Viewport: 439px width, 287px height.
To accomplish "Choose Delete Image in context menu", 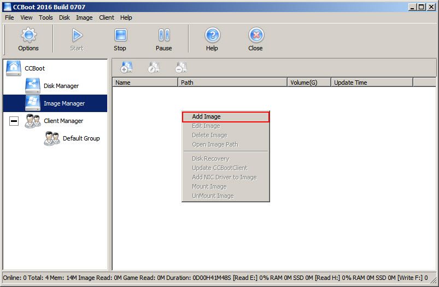I will (x=226, y=135).
